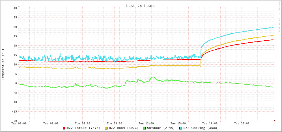This screenshot has width=282, height=132.
Task: Click the cyan RZ2 Cooling legend swatch
Action: tap(181, 128)
